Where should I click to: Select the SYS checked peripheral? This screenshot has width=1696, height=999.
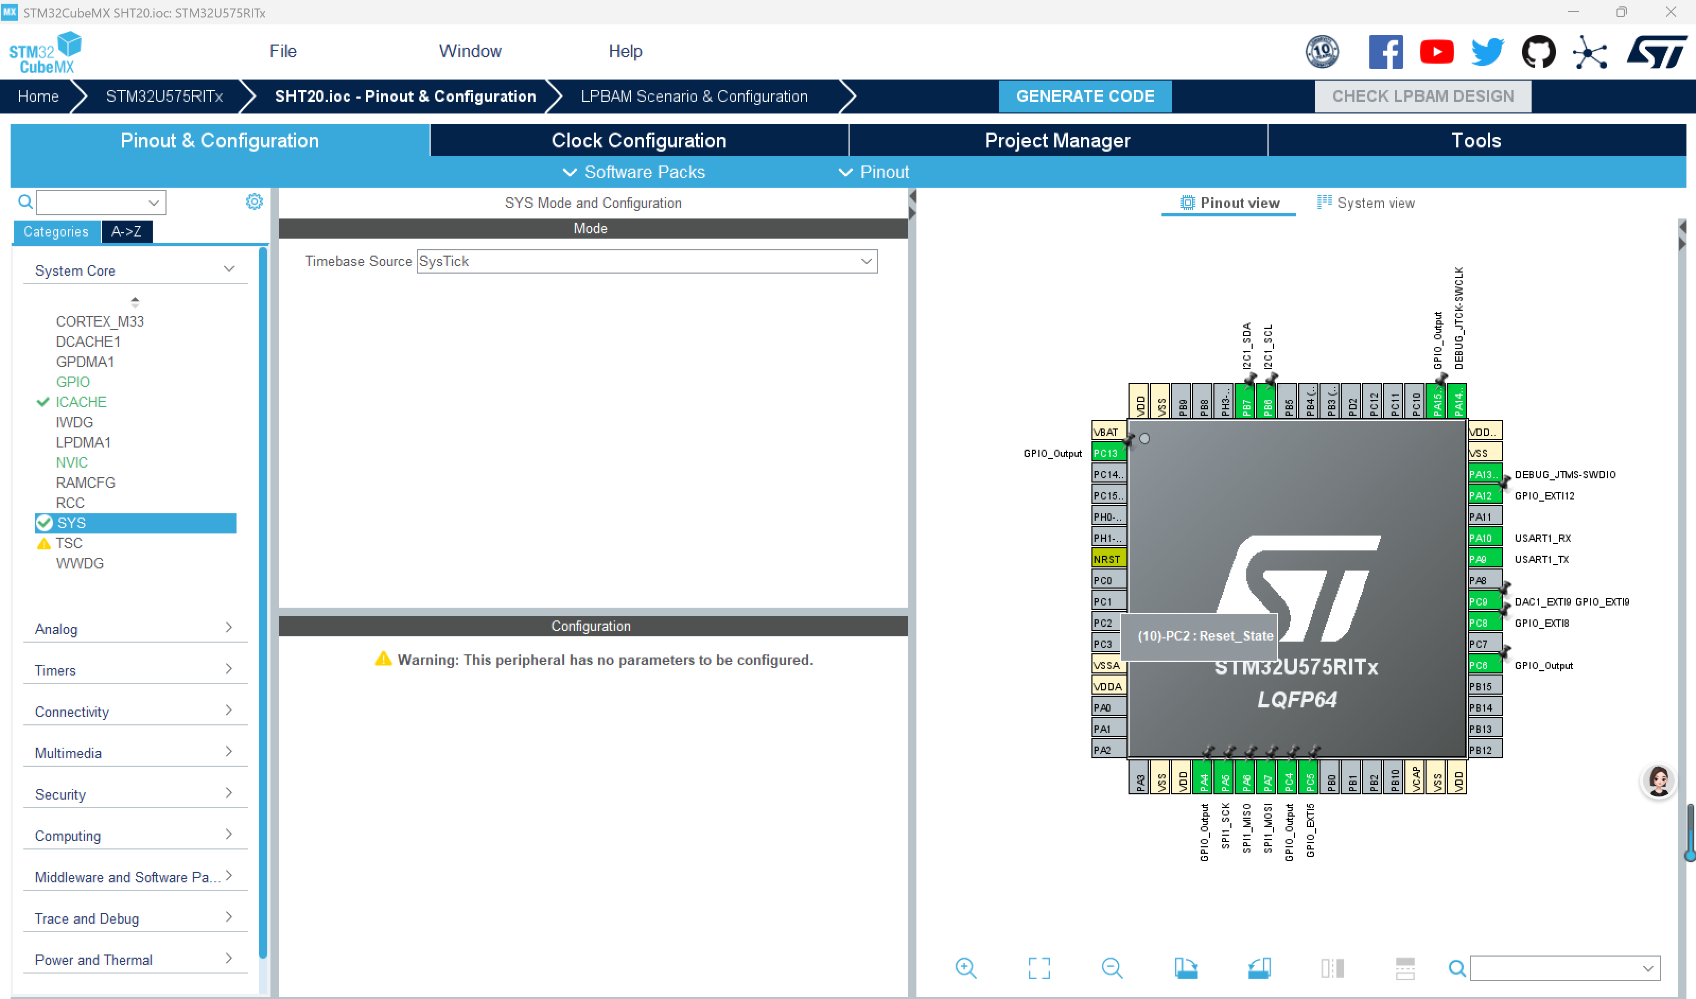[x=72, y=523]
